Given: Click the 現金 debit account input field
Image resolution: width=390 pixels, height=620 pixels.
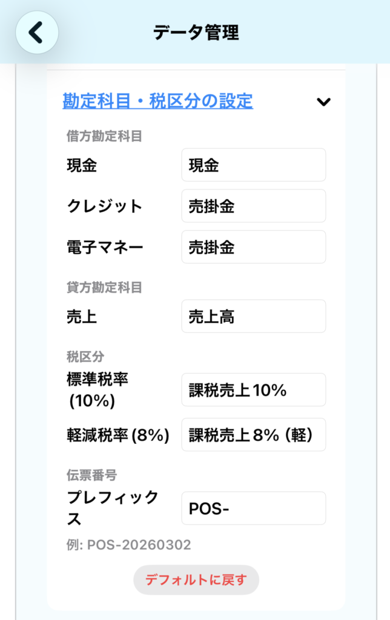Looking at the screenshot, I should (253, 165).
